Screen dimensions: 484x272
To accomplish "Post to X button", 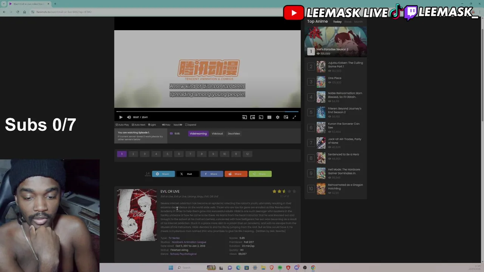I will coord(188,174).
